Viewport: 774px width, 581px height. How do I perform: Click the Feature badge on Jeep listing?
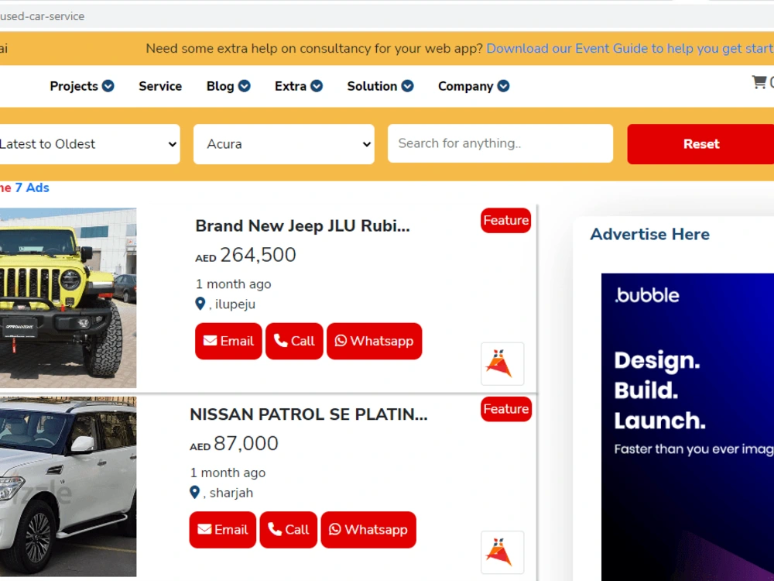point(506,220)
